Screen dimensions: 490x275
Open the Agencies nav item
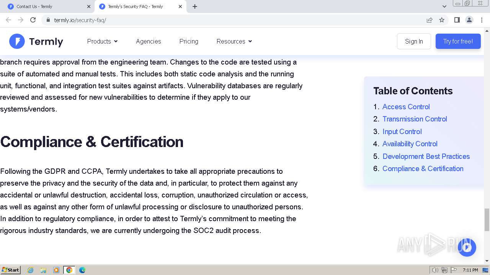[149, 41]
